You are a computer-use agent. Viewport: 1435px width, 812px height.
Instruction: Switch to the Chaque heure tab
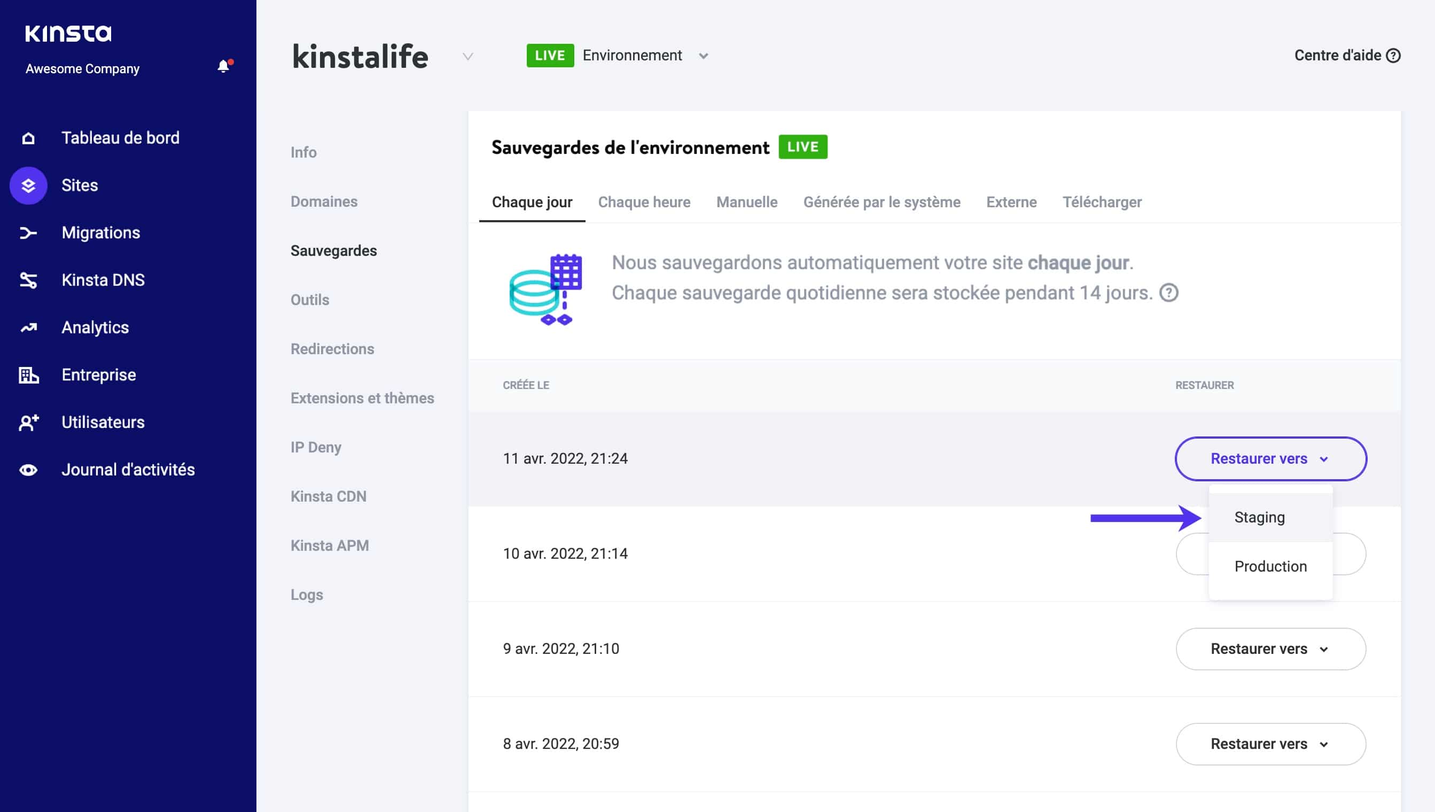point(644,202)
